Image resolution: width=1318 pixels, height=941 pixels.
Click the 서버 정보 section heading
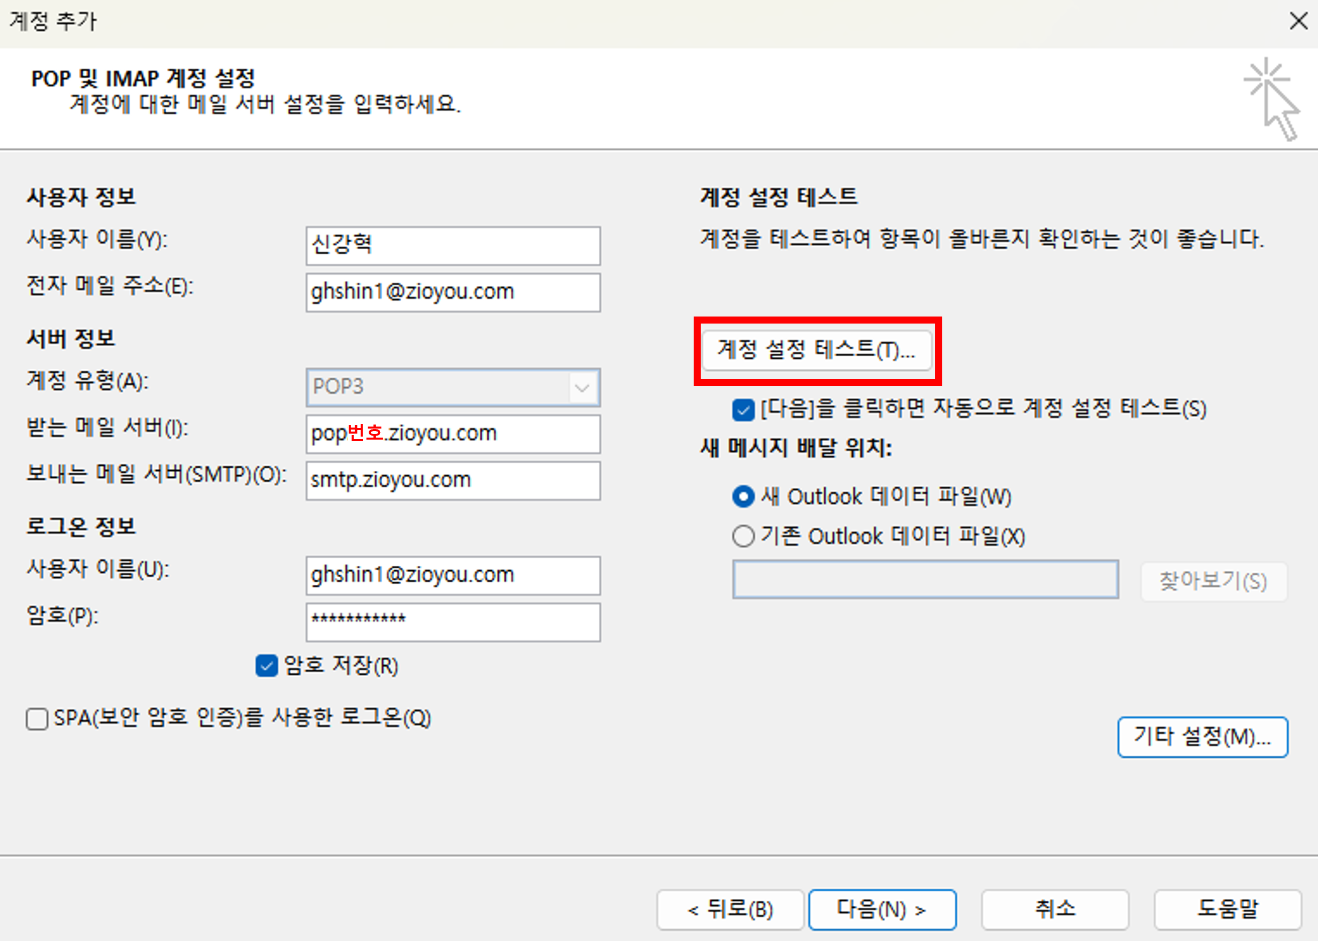tap(71, 339)
